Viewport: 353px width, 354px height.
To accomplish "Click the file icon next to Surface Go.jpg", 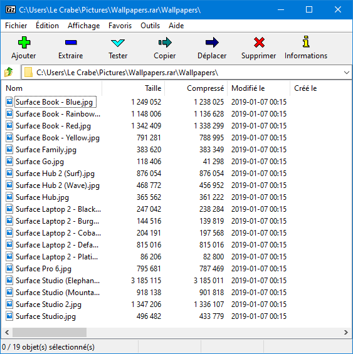I will 9,162.
